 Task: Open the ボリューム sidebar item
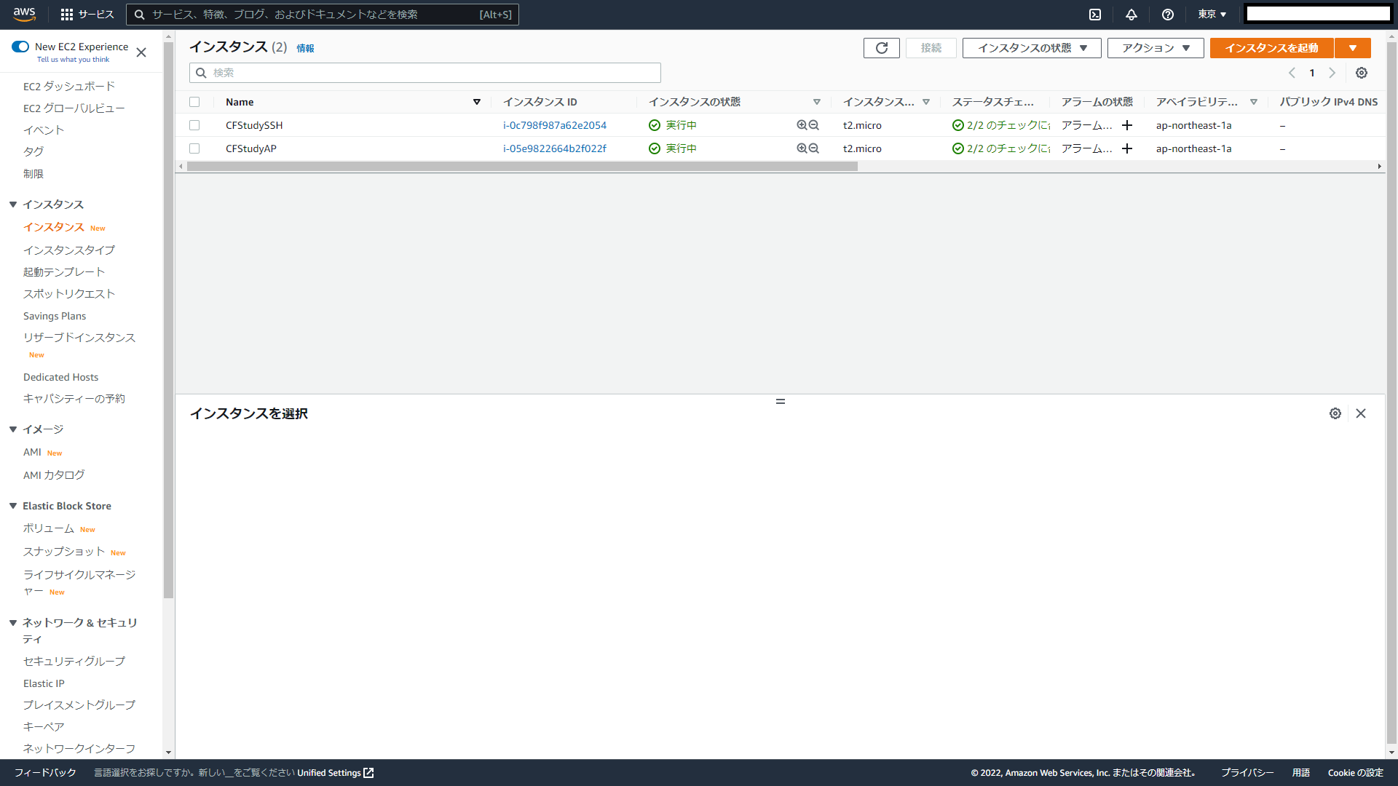tap(49, 528)
